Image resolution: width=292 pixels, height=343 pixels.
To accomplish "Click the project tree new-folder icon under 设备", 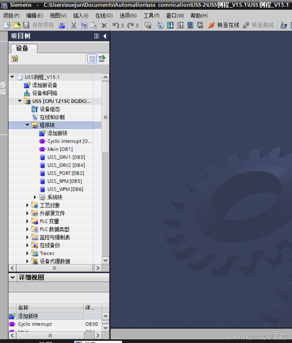I will [14, 59].
